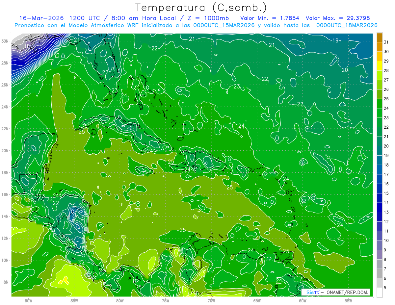Click the "30N" latitude axis label
Viewport: 395px width, 305px height.
click(x=6, y=41)
